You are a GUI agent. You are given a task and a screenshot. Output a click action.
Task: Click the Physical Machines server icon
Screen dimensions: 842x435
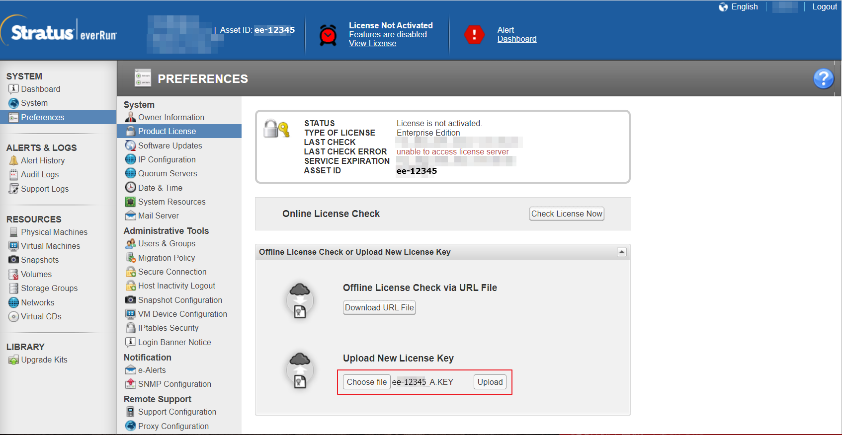(x=13, y=232)
